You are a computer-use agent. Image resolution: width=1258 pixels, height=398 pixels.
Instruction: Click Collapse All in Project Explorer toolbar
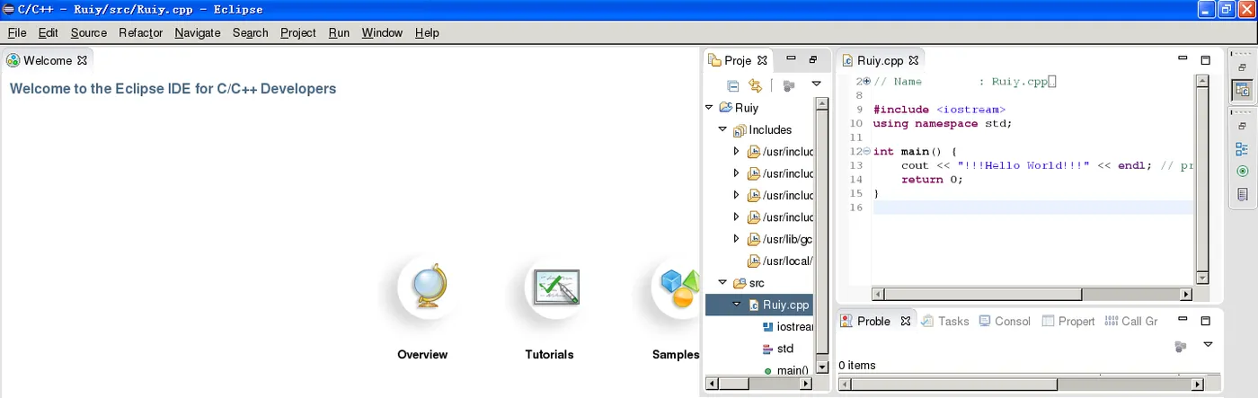point(733,85)
